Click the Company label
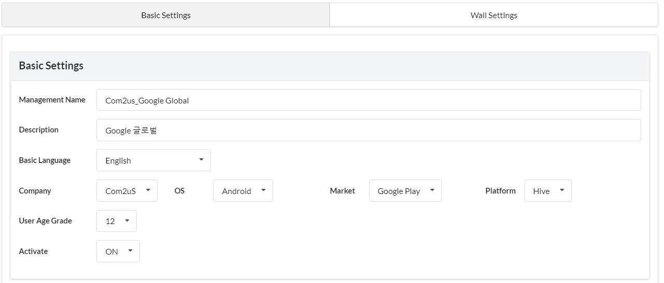This screenshot has width=664, height=283. pos(35,191)
